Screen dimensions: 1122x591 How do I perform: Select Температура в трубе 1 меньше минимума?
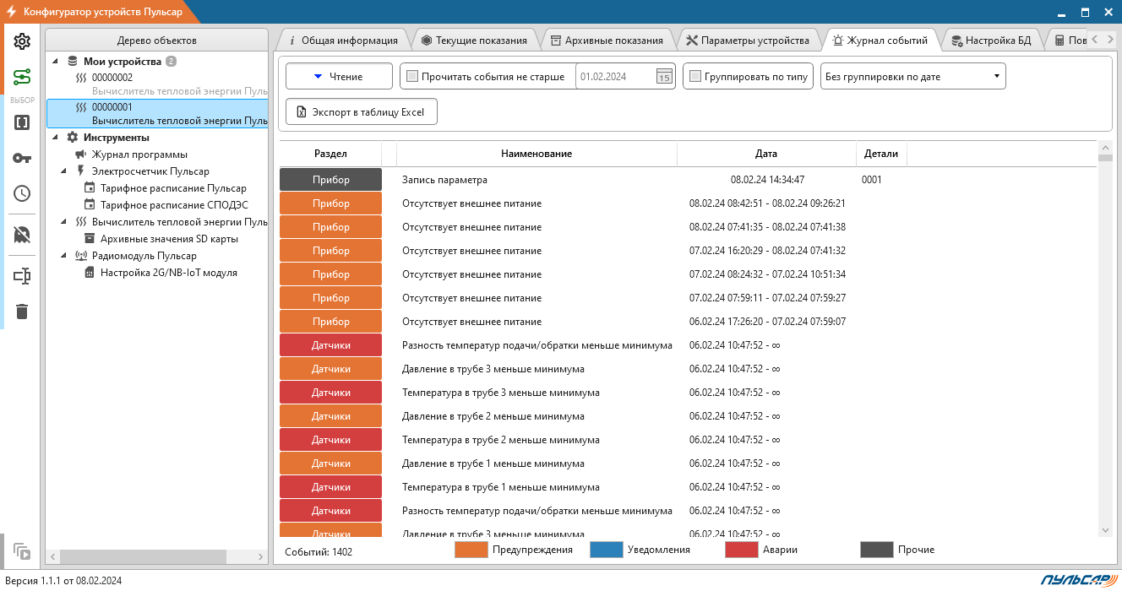[x=688, y=487]
